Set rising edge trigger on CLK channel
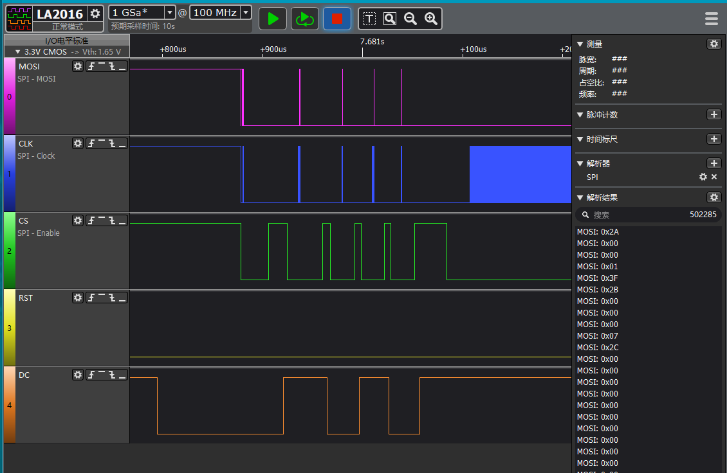Screen dimensions: 727x473 tap(91, 143)
